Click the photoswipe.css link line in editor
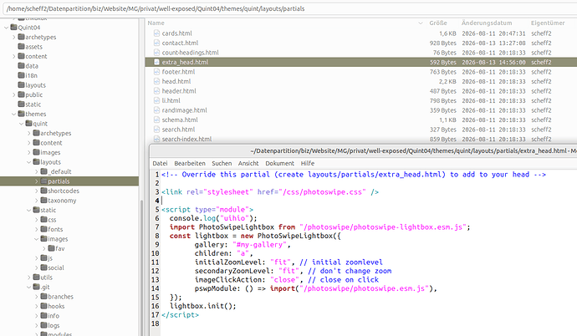The width and height of the screenshot is (577, 336). point(270,192)
